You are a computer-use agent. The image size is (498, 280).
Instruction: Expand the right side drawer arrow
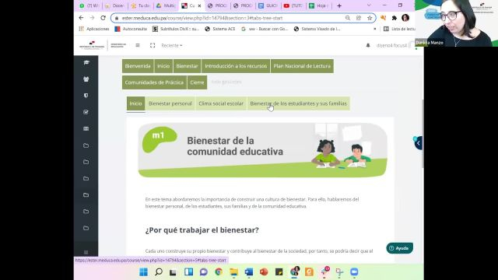click(x=419, y=143)
